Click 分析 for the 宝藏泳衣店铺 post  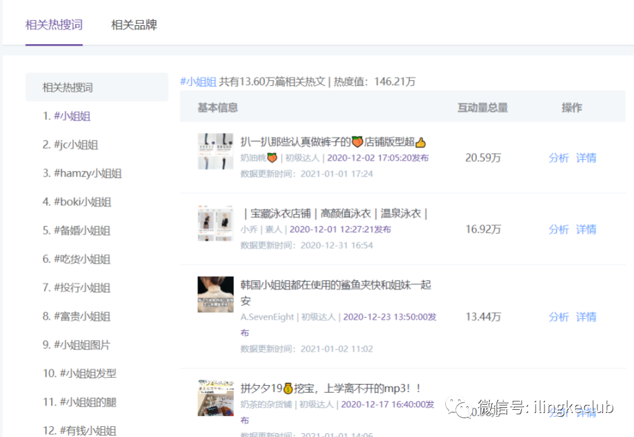(x=559, y=229)
